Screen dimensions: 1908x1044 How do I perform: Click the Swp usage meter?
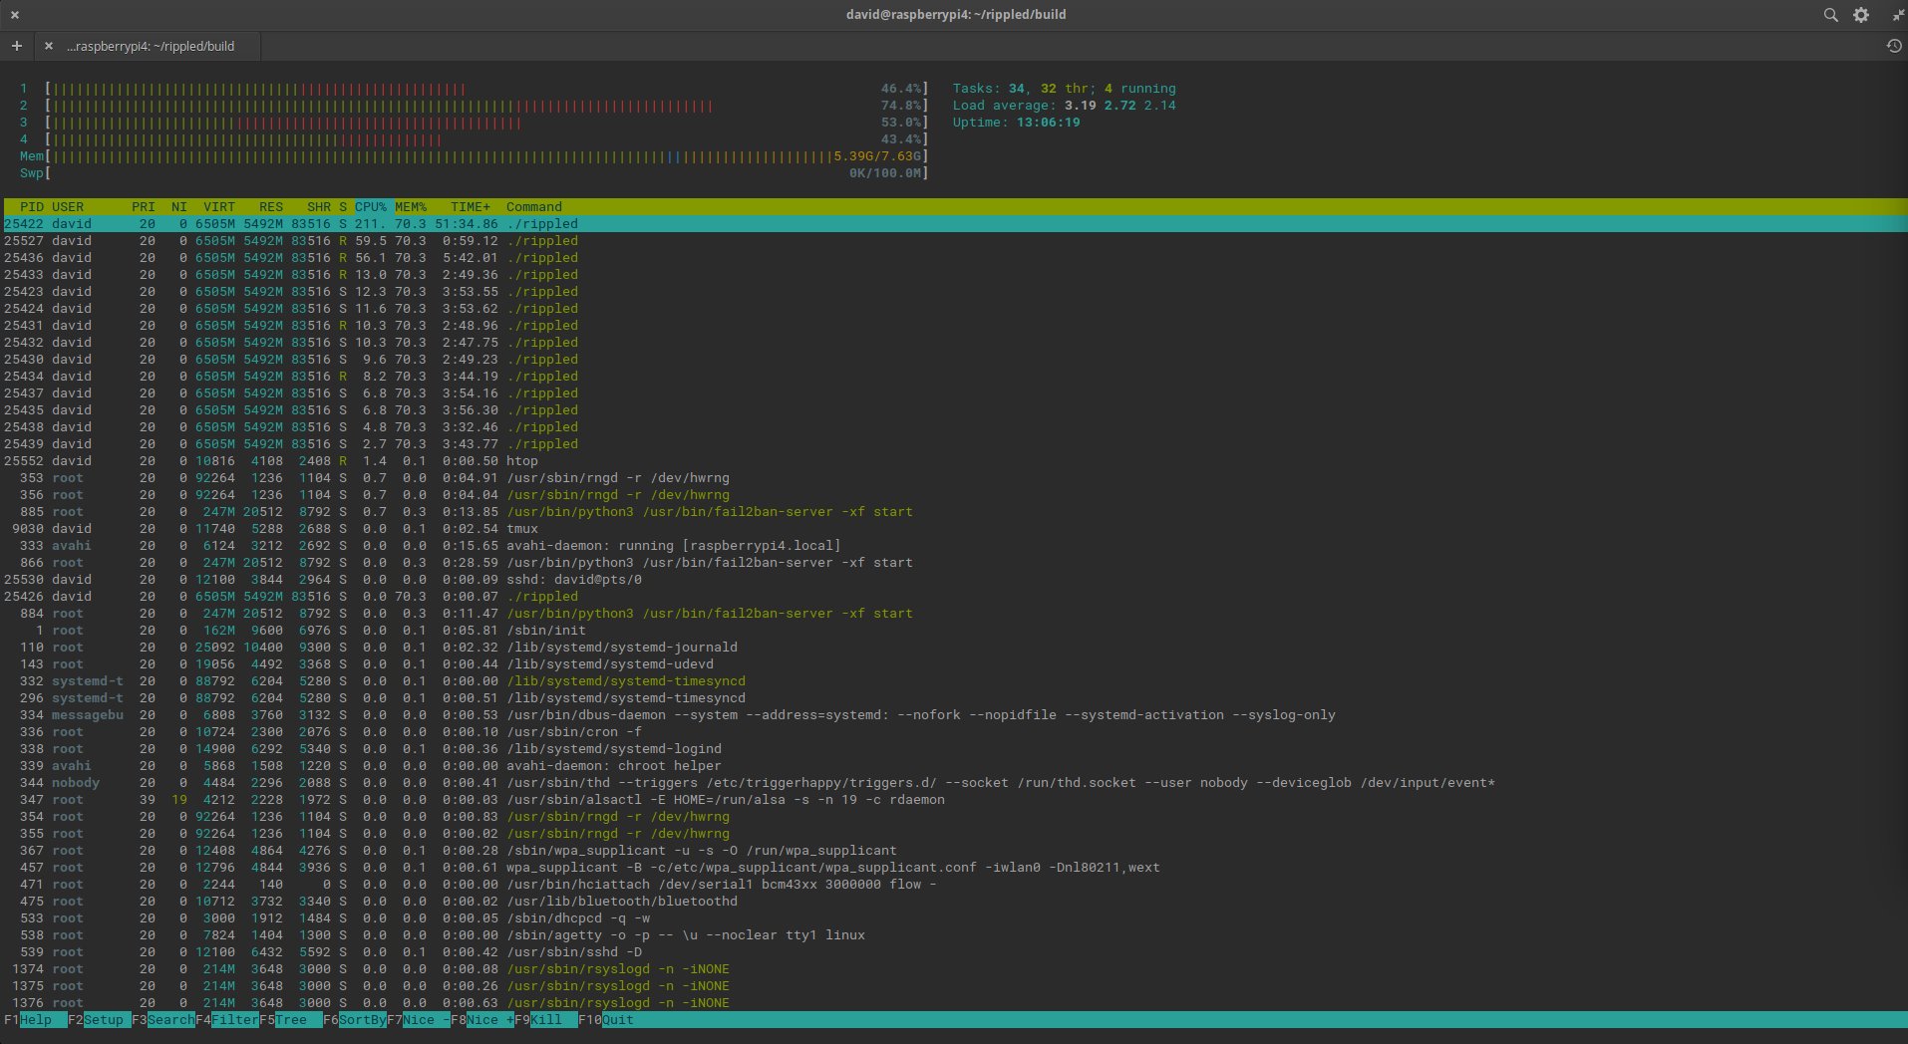(475, 173)
